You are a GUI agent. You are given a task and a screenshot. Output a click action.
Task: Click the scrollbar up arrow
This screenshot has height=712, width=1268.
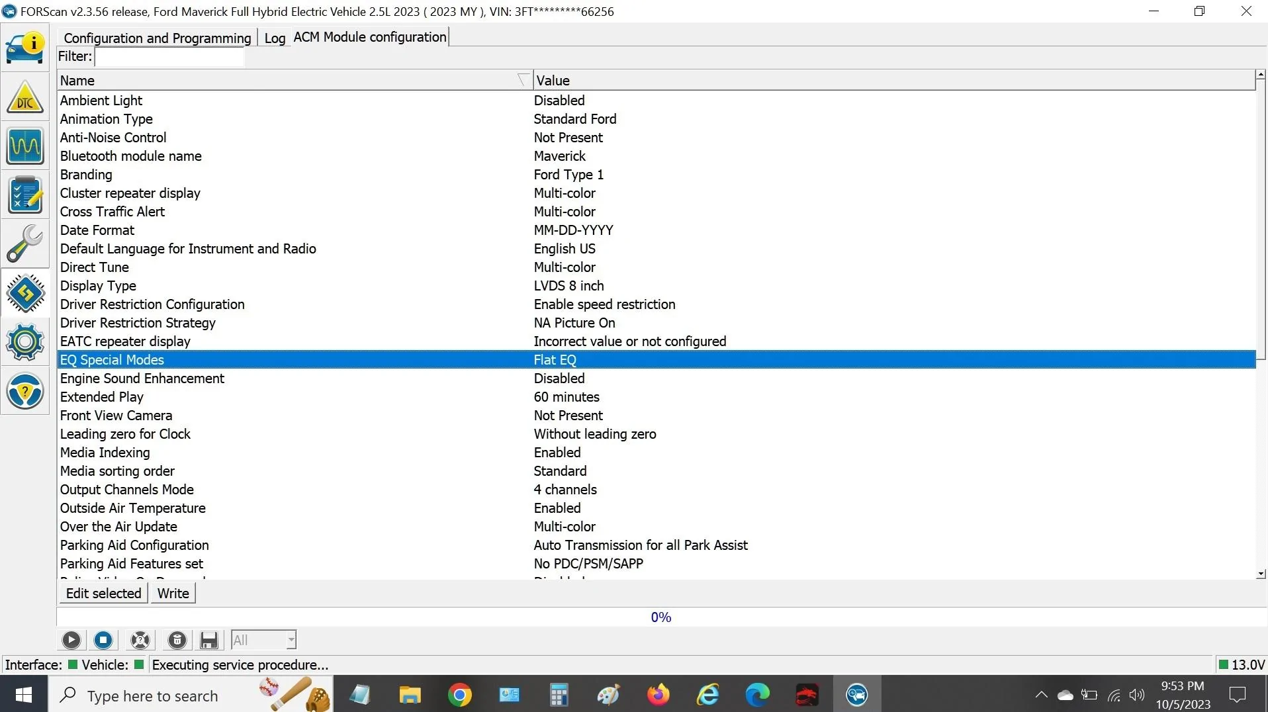click(1261, 75)
